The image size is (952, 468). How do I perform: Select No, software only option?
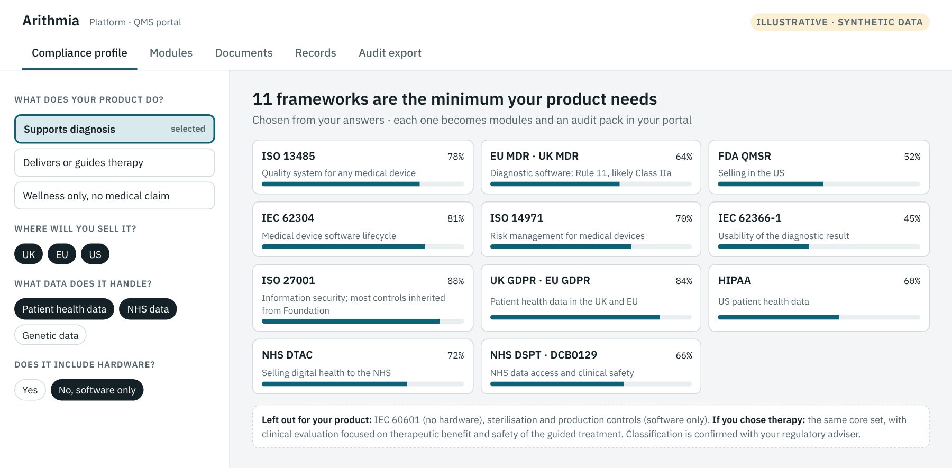(97, 390)
